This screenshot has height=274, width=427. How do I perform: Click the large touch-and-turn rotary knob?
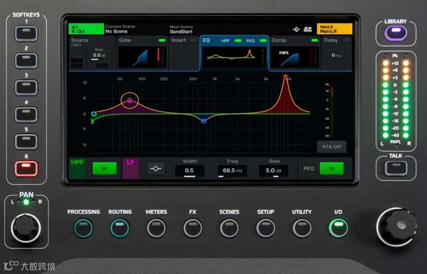(397, 227)
